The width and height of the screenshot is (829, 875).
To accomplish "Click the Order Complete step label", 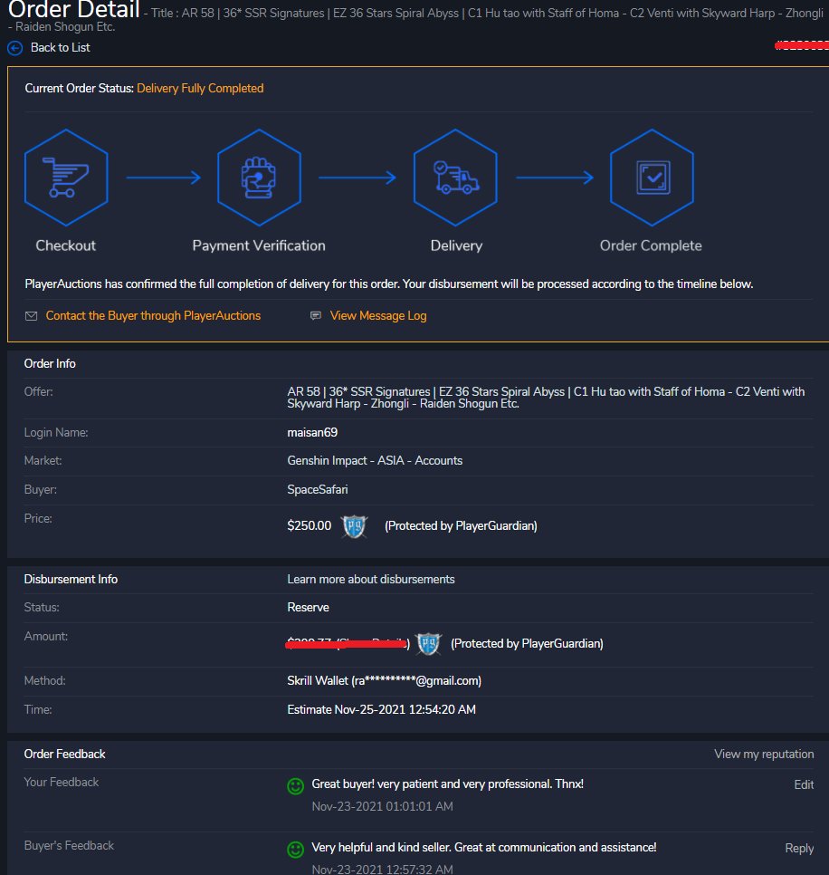I will click(x=651, y=245).
